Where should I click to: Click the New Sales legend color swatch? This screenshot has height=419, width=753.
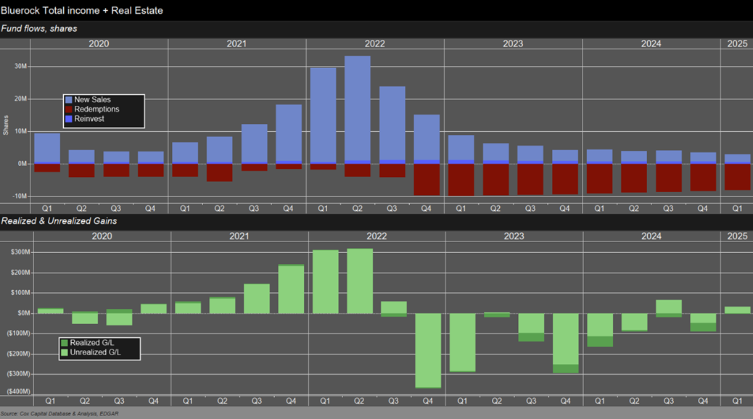click(x=69, y=100)
